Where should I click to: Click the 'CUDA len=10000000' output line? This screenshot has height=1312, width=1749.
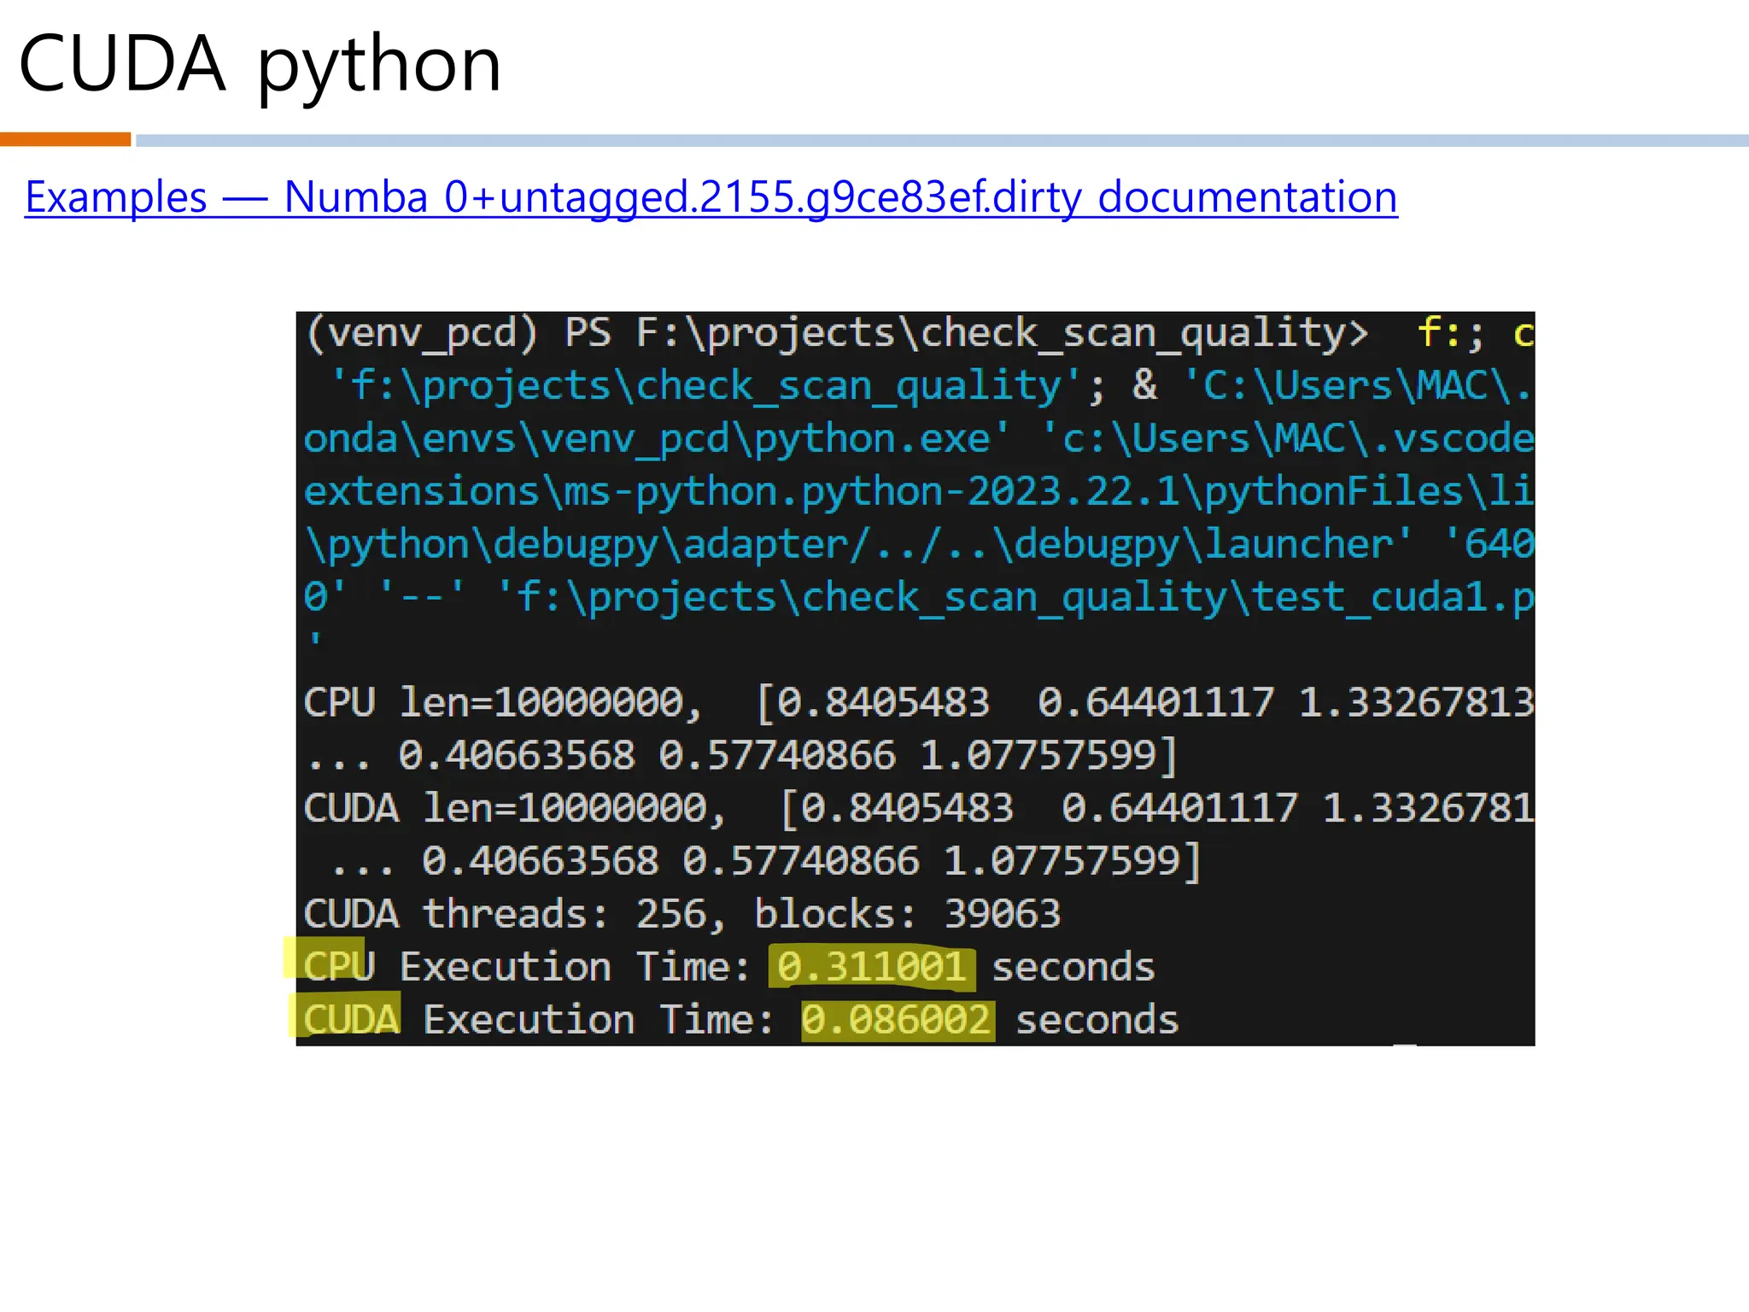click(514, 809)
